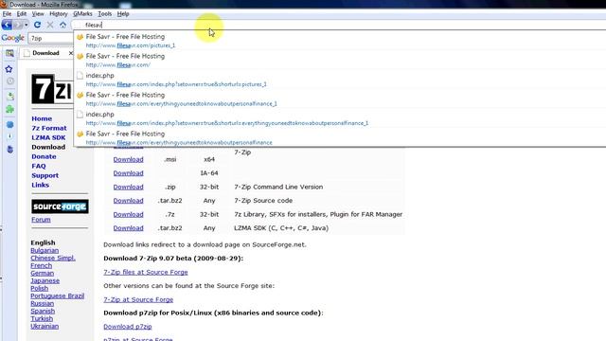Open add-ons via the green puzzle piece icon
Screen dimensions: 606x341
[x=9, y=110]
